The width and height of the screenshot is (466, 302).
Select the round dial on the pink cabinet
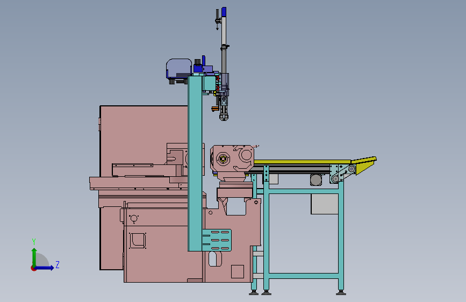click(x=134, y=219)
